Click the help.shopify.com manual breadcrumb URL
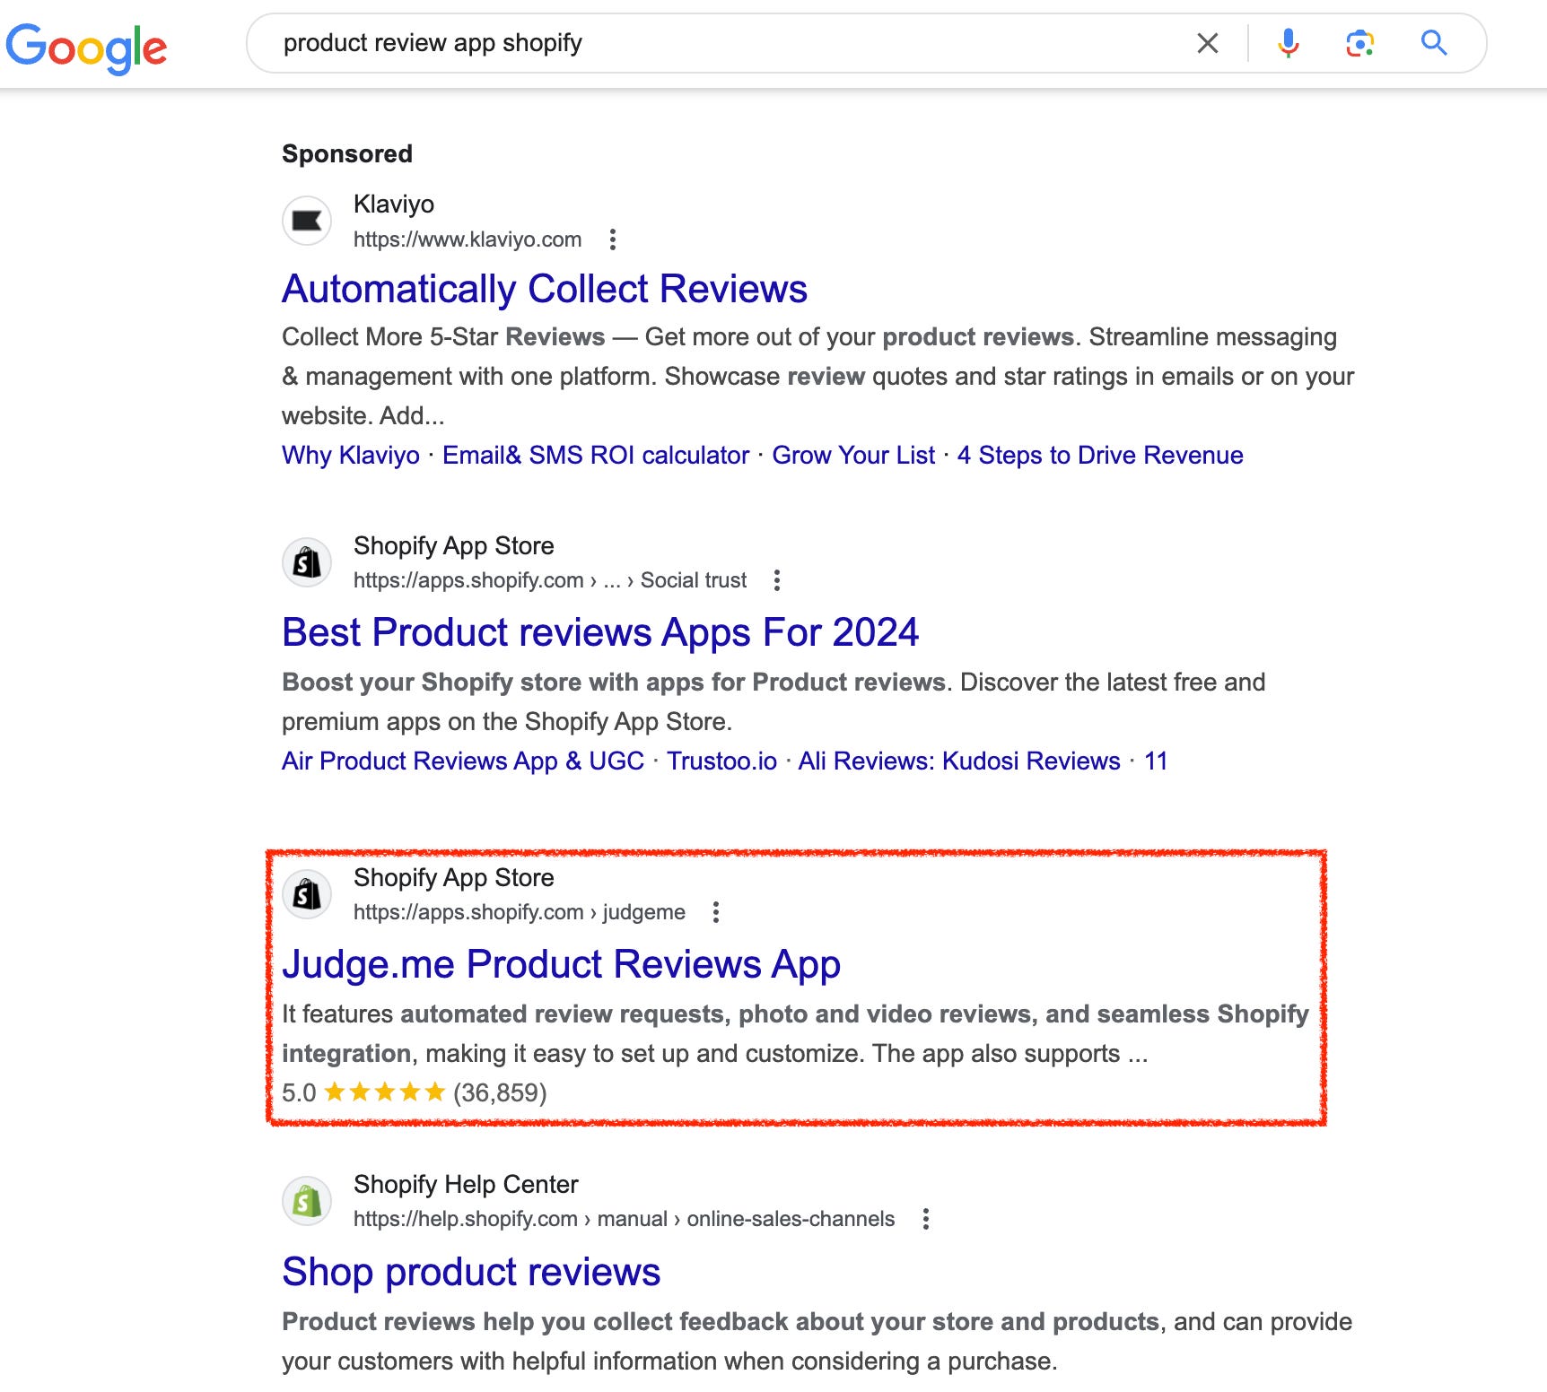Viewport: 1547px width, 1392px height. pos(625,1219)
